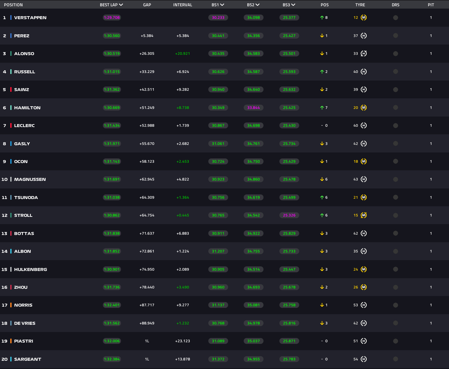Click Magnussen's yellow positions-lost arrow
The width and height of the screenshot is (449, 369).
[322, 179]
